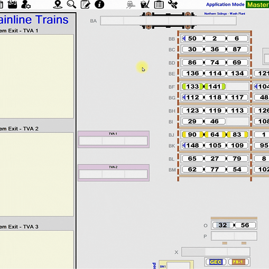Click the Exit - TVA 1 list area

(x=36, y=76)
